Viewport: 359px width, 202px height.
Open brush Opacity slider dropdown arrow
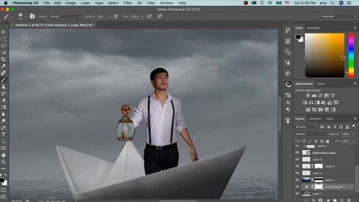click(x=108, y=16)
